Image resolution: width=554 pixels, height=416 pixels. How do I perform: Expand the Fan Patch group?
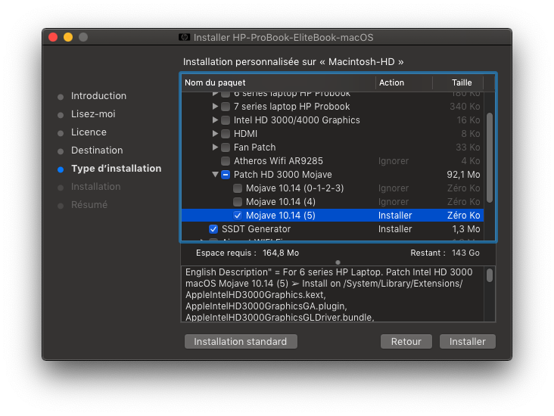coord(215,147)
